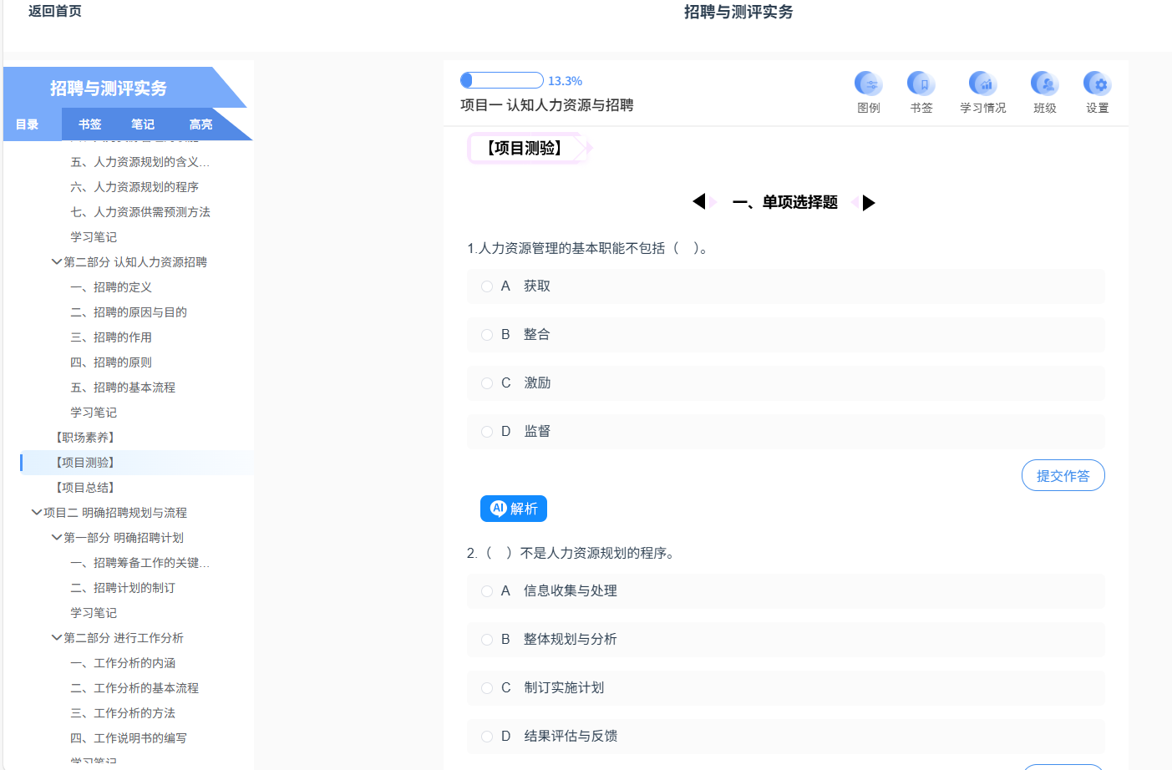
Task: Open 二、招聘的原因与目的 entry
Action: click(129, 312)
